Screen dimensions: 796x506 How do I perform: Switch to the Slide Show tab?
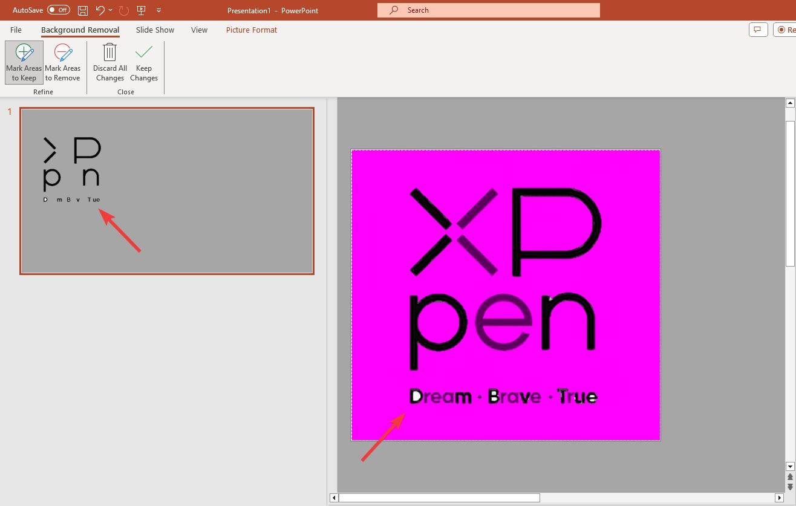point(155,30)
